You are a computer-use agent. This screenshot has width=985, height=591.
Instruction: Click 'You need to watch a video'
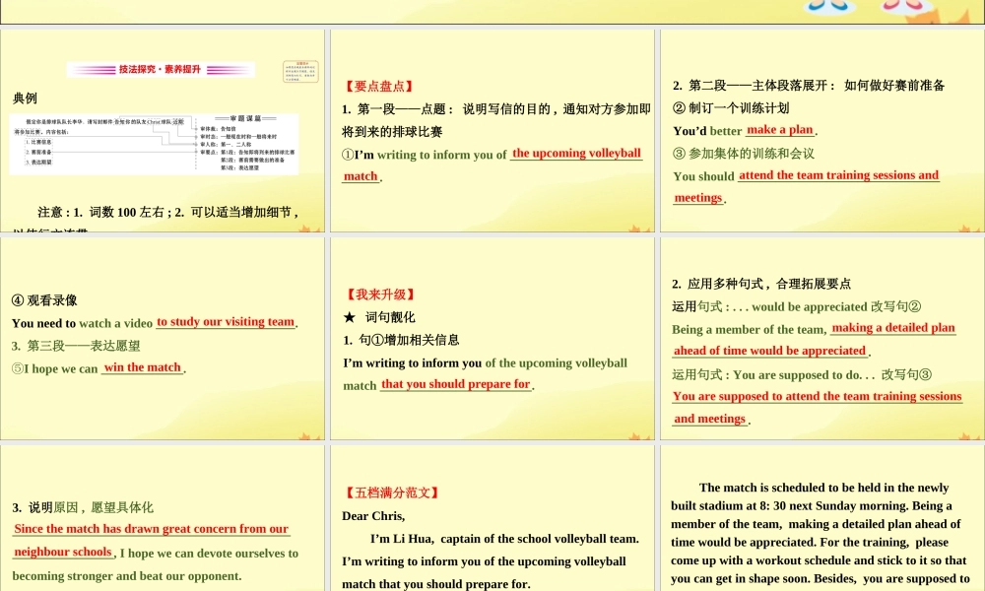[83, 323]
